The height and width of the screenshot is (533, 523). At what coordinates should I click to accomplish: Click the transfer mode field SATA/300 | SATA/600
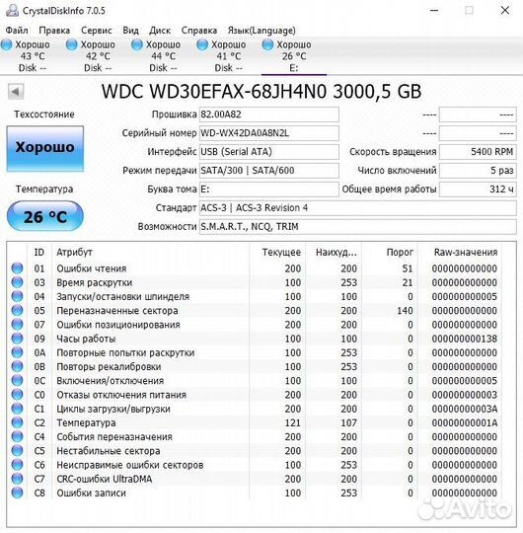click(x=268, y=171)
